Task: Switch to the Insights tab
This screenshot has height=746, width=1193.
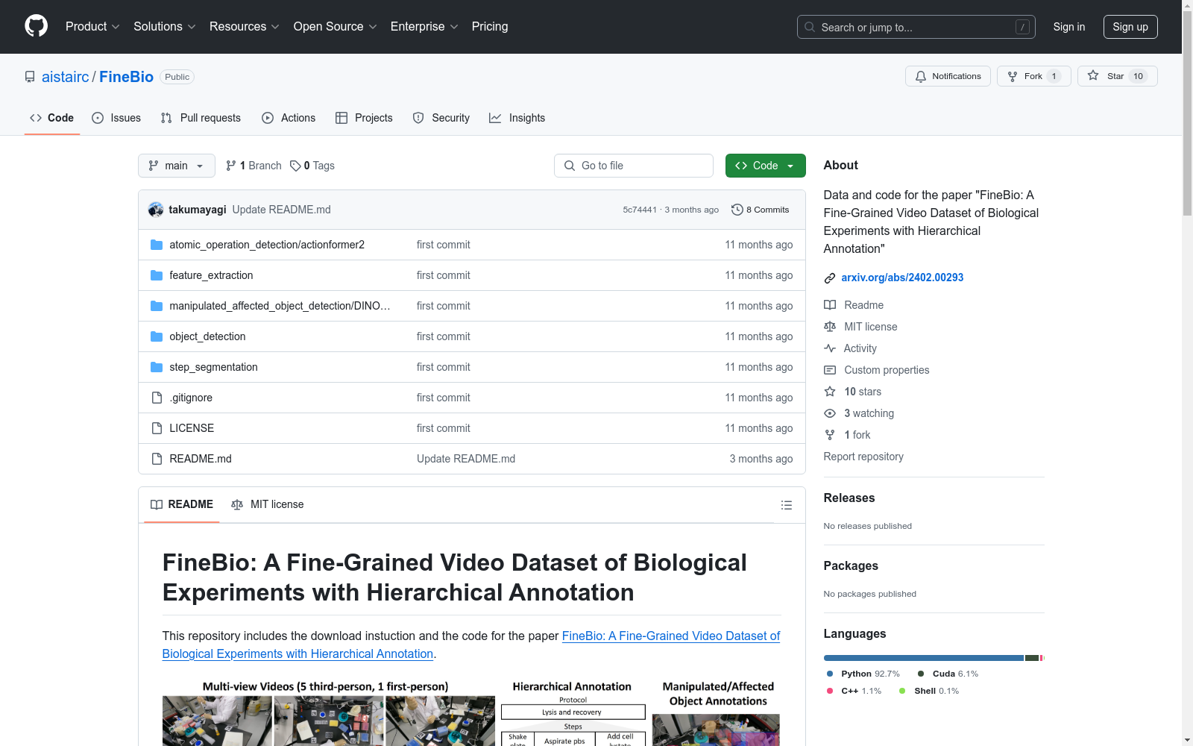Action: pos(517,118)
